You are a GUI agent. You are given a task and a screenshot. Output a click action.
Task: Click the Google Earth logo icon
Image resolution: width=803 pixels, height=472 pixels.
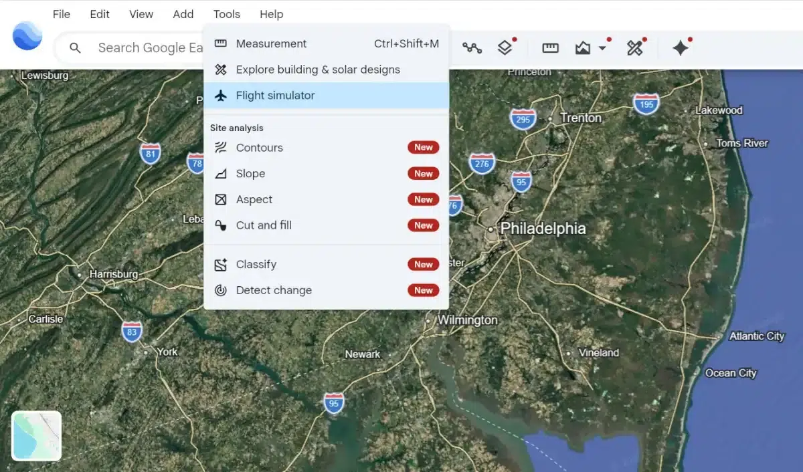[x=27, y=36]
